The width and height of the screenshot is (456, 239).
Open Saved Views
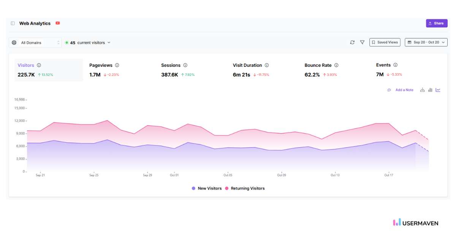click(x=385, y=42)
